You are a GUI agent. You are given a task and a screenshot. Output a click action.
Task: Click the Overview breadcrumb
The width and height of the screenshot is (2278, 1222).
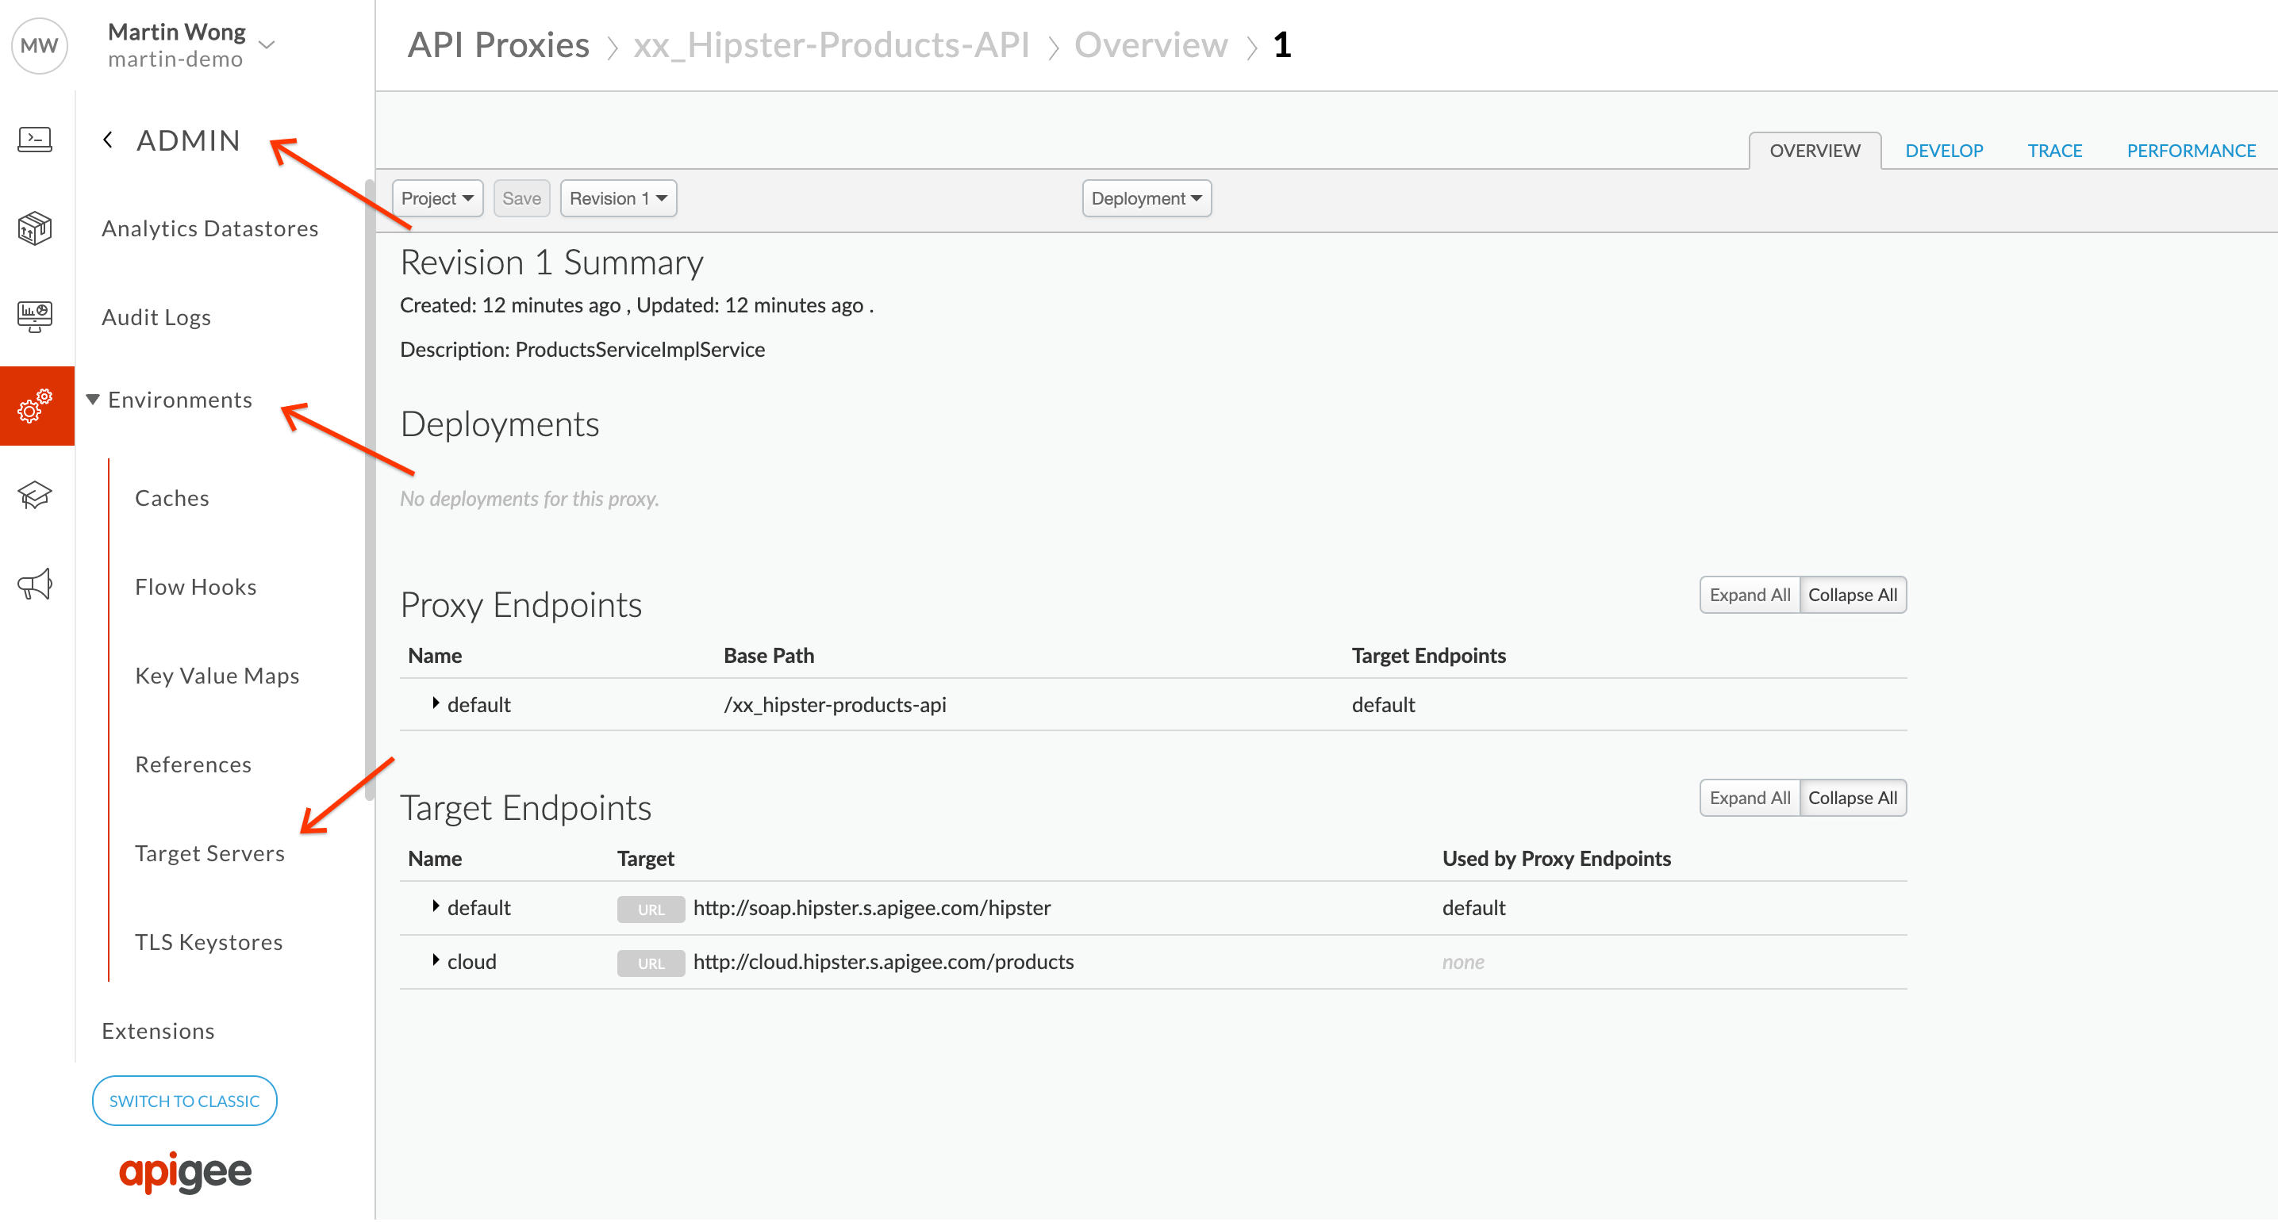1151,45
